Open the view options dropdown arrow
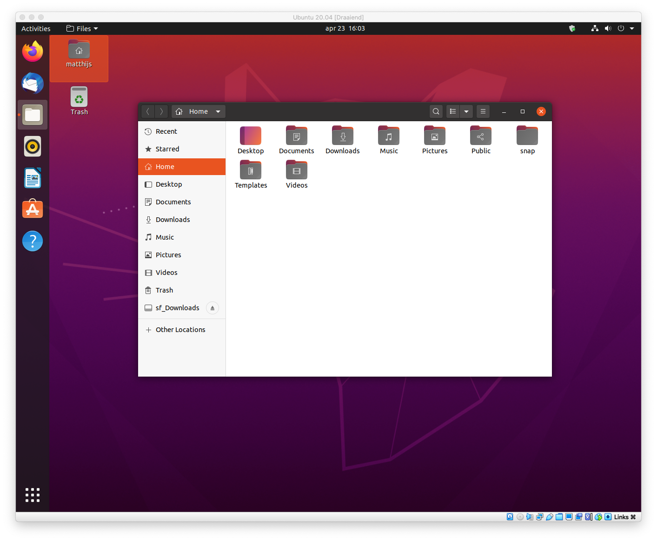Image resolution: width=657 pixels, height=541 pixels. pyautogui.click(x=466, y=111)
